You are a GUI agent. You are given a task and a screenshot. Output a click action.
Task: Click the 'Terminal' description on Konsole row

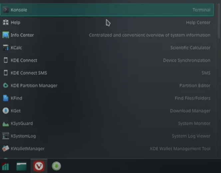tap(201, 10)
